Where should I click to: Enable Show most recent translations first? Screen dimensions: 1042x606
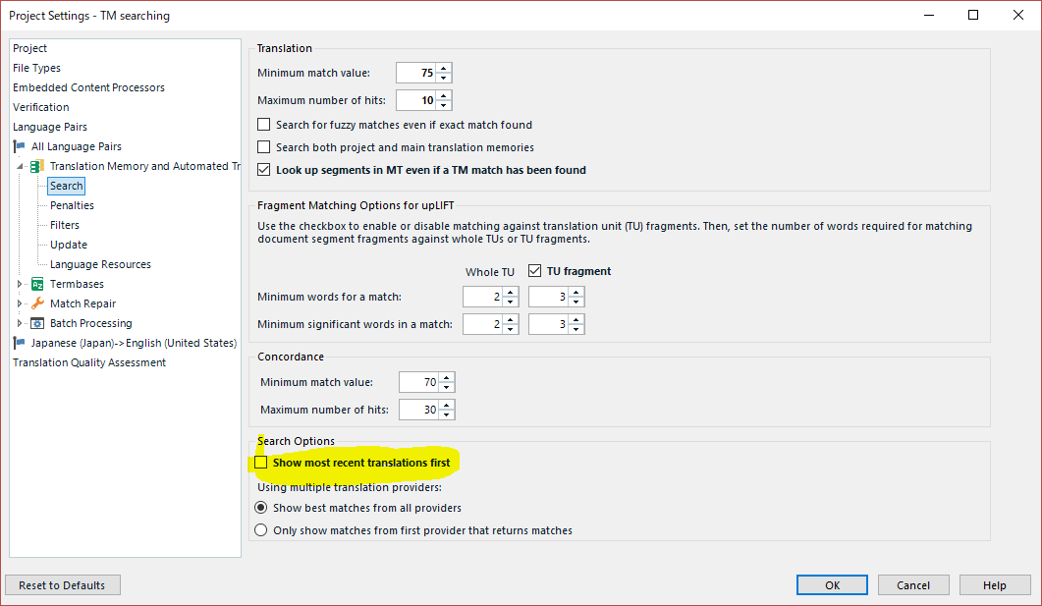pyautogui.click(x=261, y=463)
